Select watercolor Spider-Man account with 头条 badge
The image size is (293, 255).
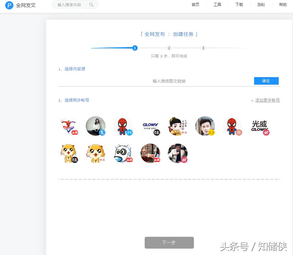[x=69, y=126]
